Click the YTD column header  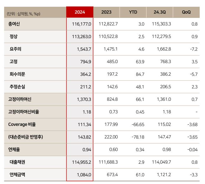[x=133, y=12]
